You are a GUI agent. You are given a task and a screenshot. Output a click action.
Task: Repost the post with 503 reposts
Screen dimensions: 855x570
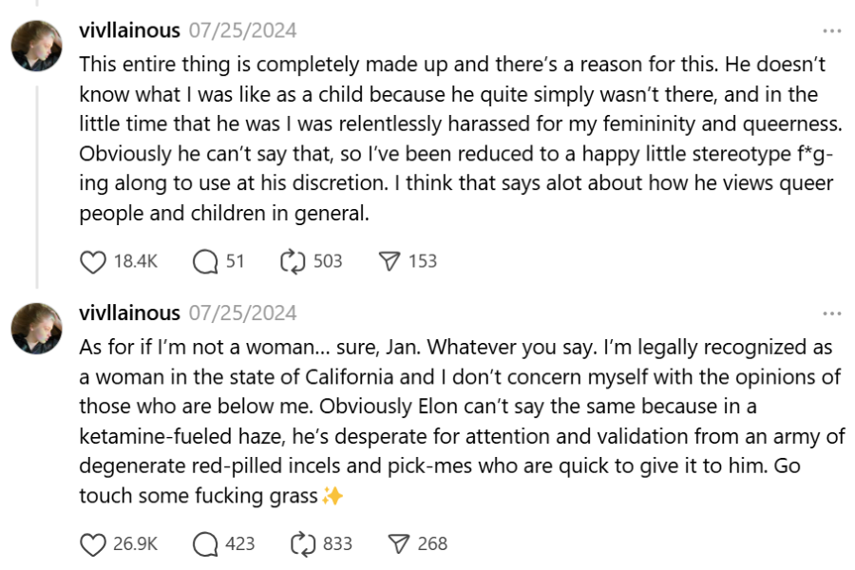pyautogui.click(x=292, y=261)
